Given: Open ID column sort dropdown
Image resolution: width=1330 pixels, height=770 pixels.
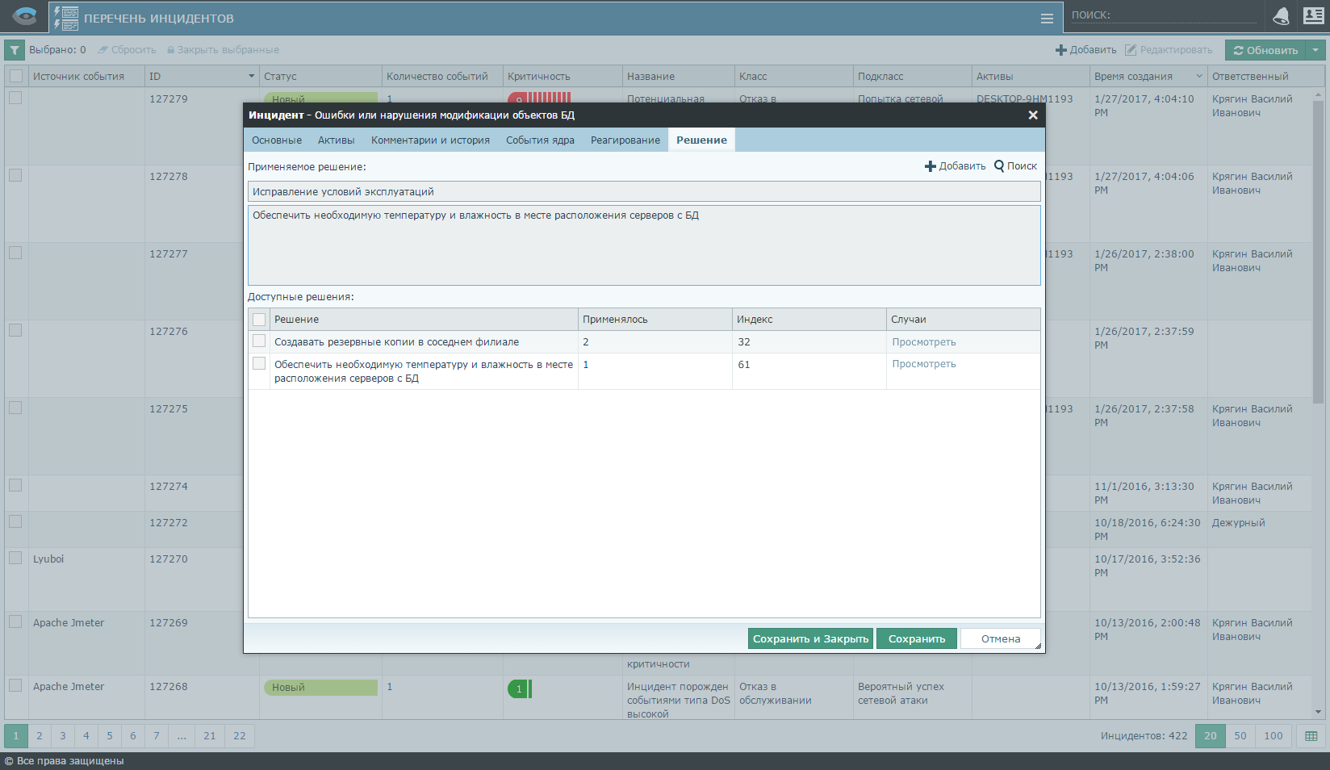Looking at the screenshot, I should point(251,77).
